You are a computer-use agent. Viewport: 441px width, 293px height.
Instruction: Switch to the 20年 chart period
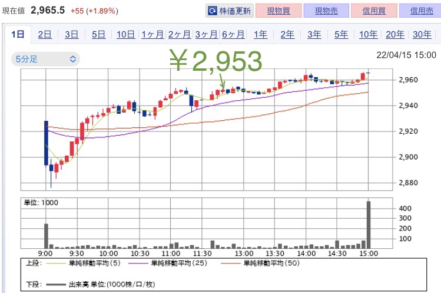[x=395, y=35]
